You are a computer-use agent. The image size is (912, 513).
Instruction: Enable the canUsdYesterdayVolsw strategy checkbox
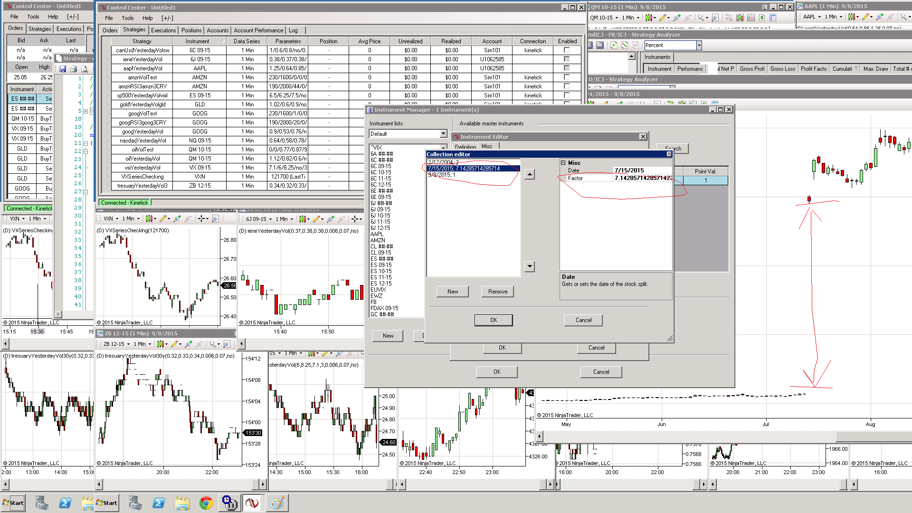(566, 50)
